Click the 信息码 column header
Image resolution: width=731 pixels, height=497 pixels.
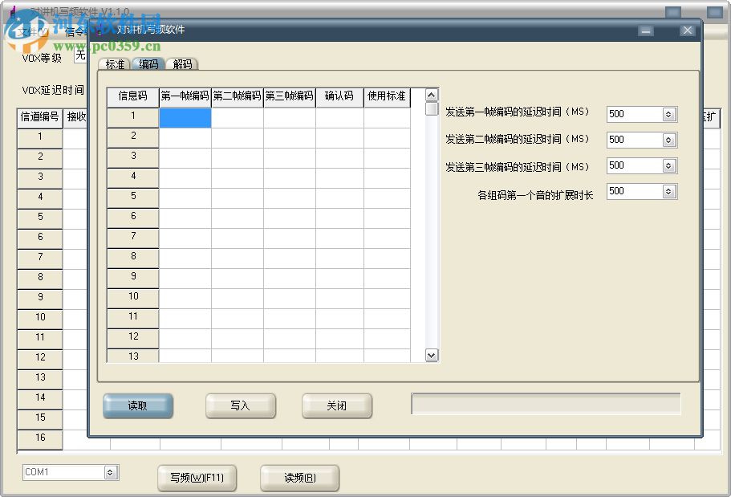coord(133,97)
